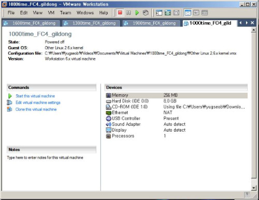Screen dimensions: 259x200
Task: Click Edit virtual machine settings link
Action: pyautogui.click(x=38, y=103)
